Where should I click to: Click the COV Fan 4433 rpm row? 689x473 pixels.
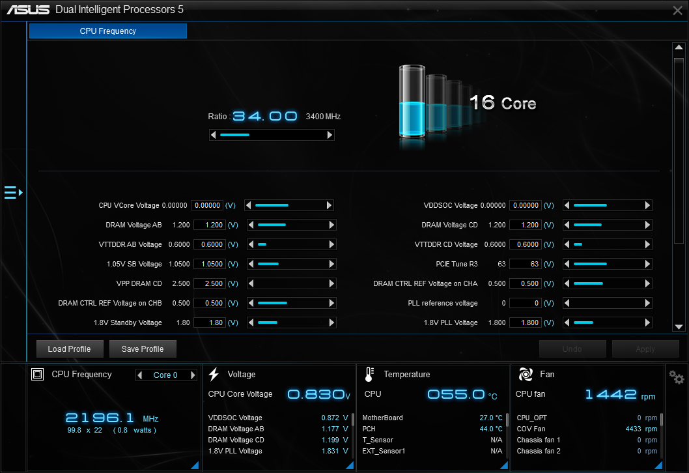click(587, 429)
